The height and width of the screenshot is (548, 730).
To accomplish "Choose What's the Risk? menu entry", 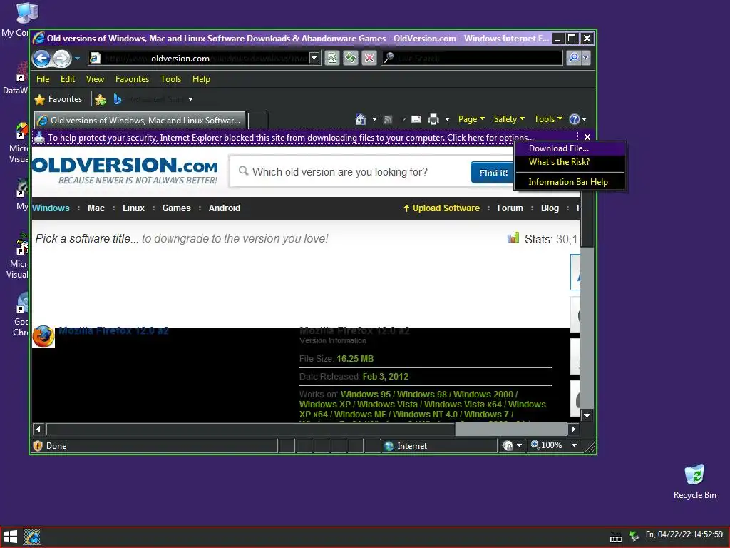I will coord(570,162).
